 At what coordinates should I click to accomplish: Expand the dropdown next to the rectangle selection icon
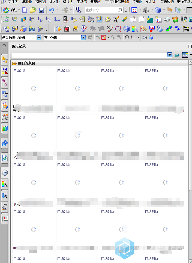coord(138,37)
